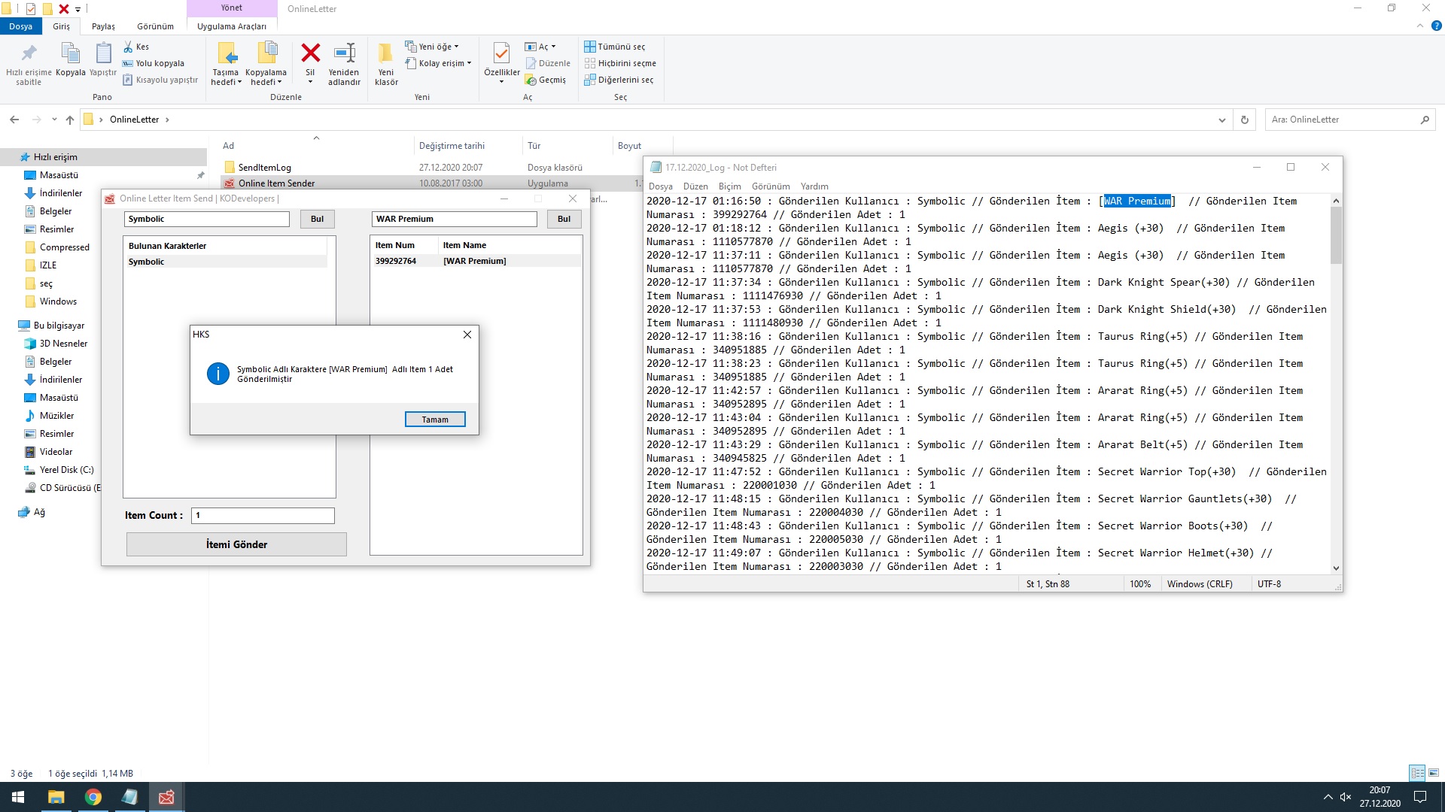Image resolution: width=1445 pixels, height=812 pixels.
Task: Select Yerel Disk (C:) in navigation tree
Action: [66, 470]
